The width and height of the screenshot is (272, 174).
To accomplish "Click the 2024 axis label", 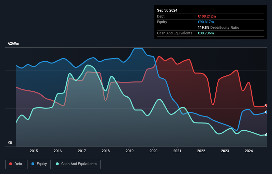I will (x=249, y=151).
